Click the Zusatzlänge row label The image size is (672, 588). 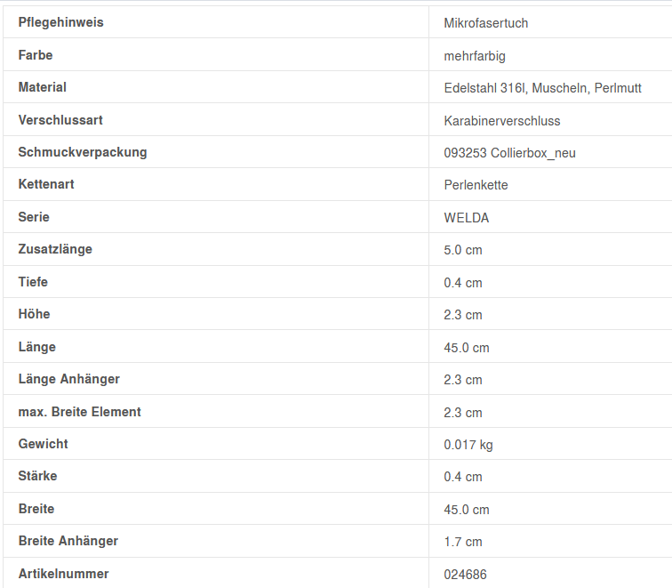point(55,249)
